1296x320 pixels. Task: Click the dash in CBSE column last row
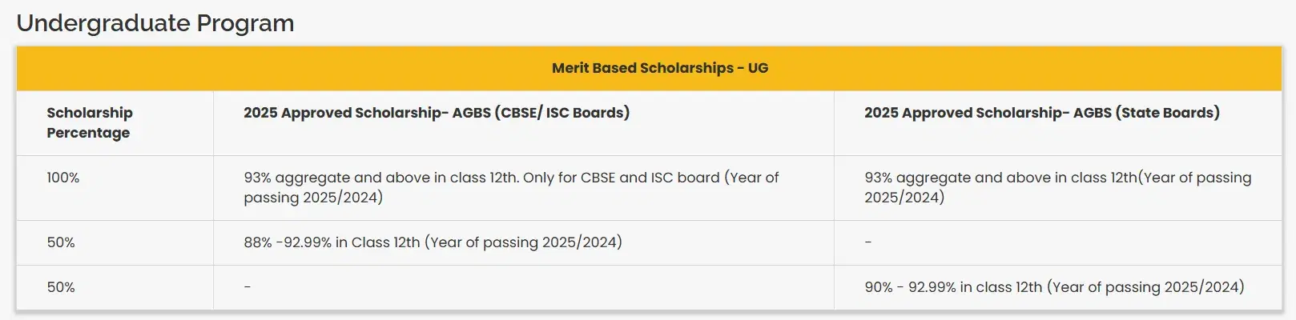click(248, 287)
